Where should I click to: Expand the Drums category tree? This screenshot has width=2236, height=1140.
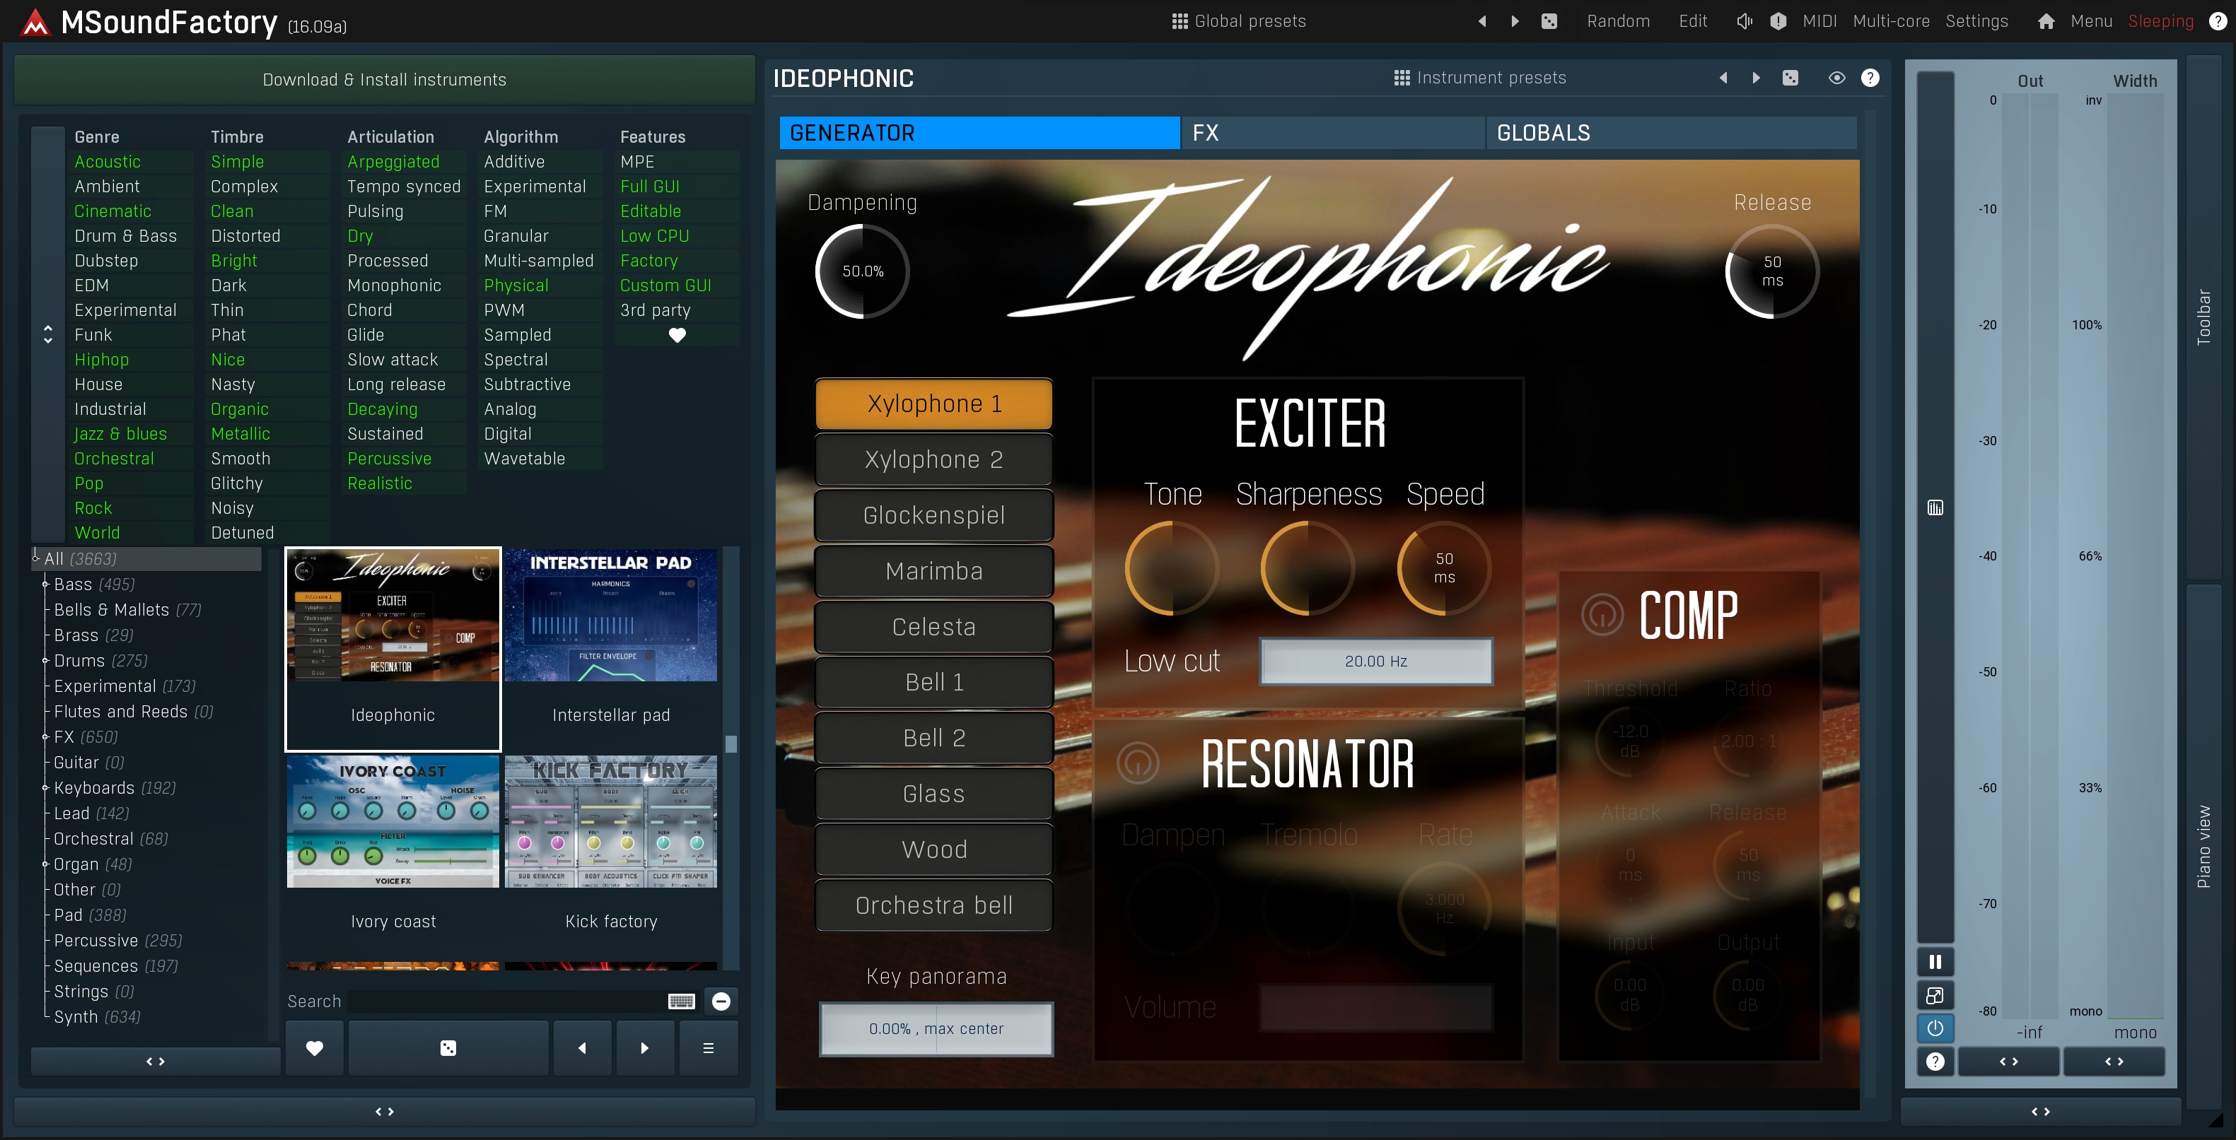(45, 660)
